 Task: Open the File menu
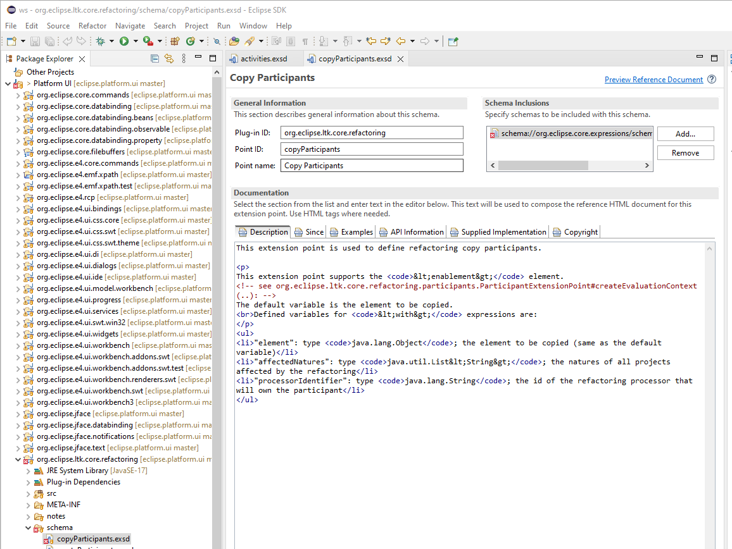tap(11, 26)
